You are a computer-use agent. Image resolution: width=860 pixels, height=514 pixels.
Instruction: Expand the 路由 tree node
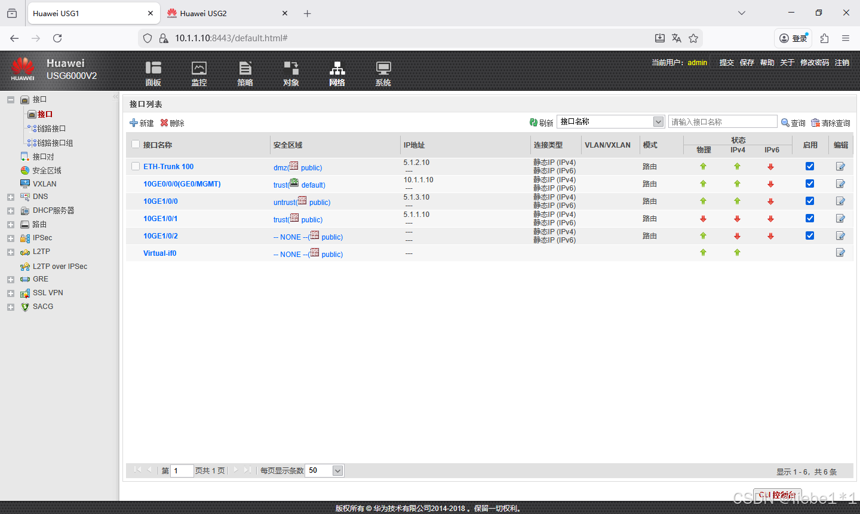[x=11, y=225]
